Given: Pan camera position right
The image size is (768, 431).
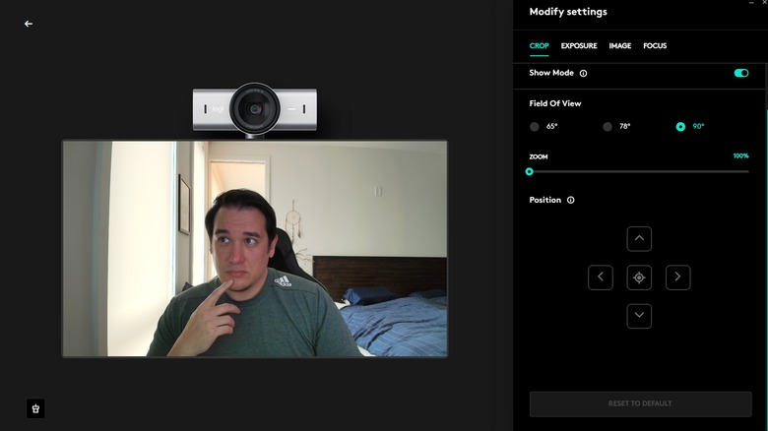Looking at the screenshot, I should click(677, 277).
